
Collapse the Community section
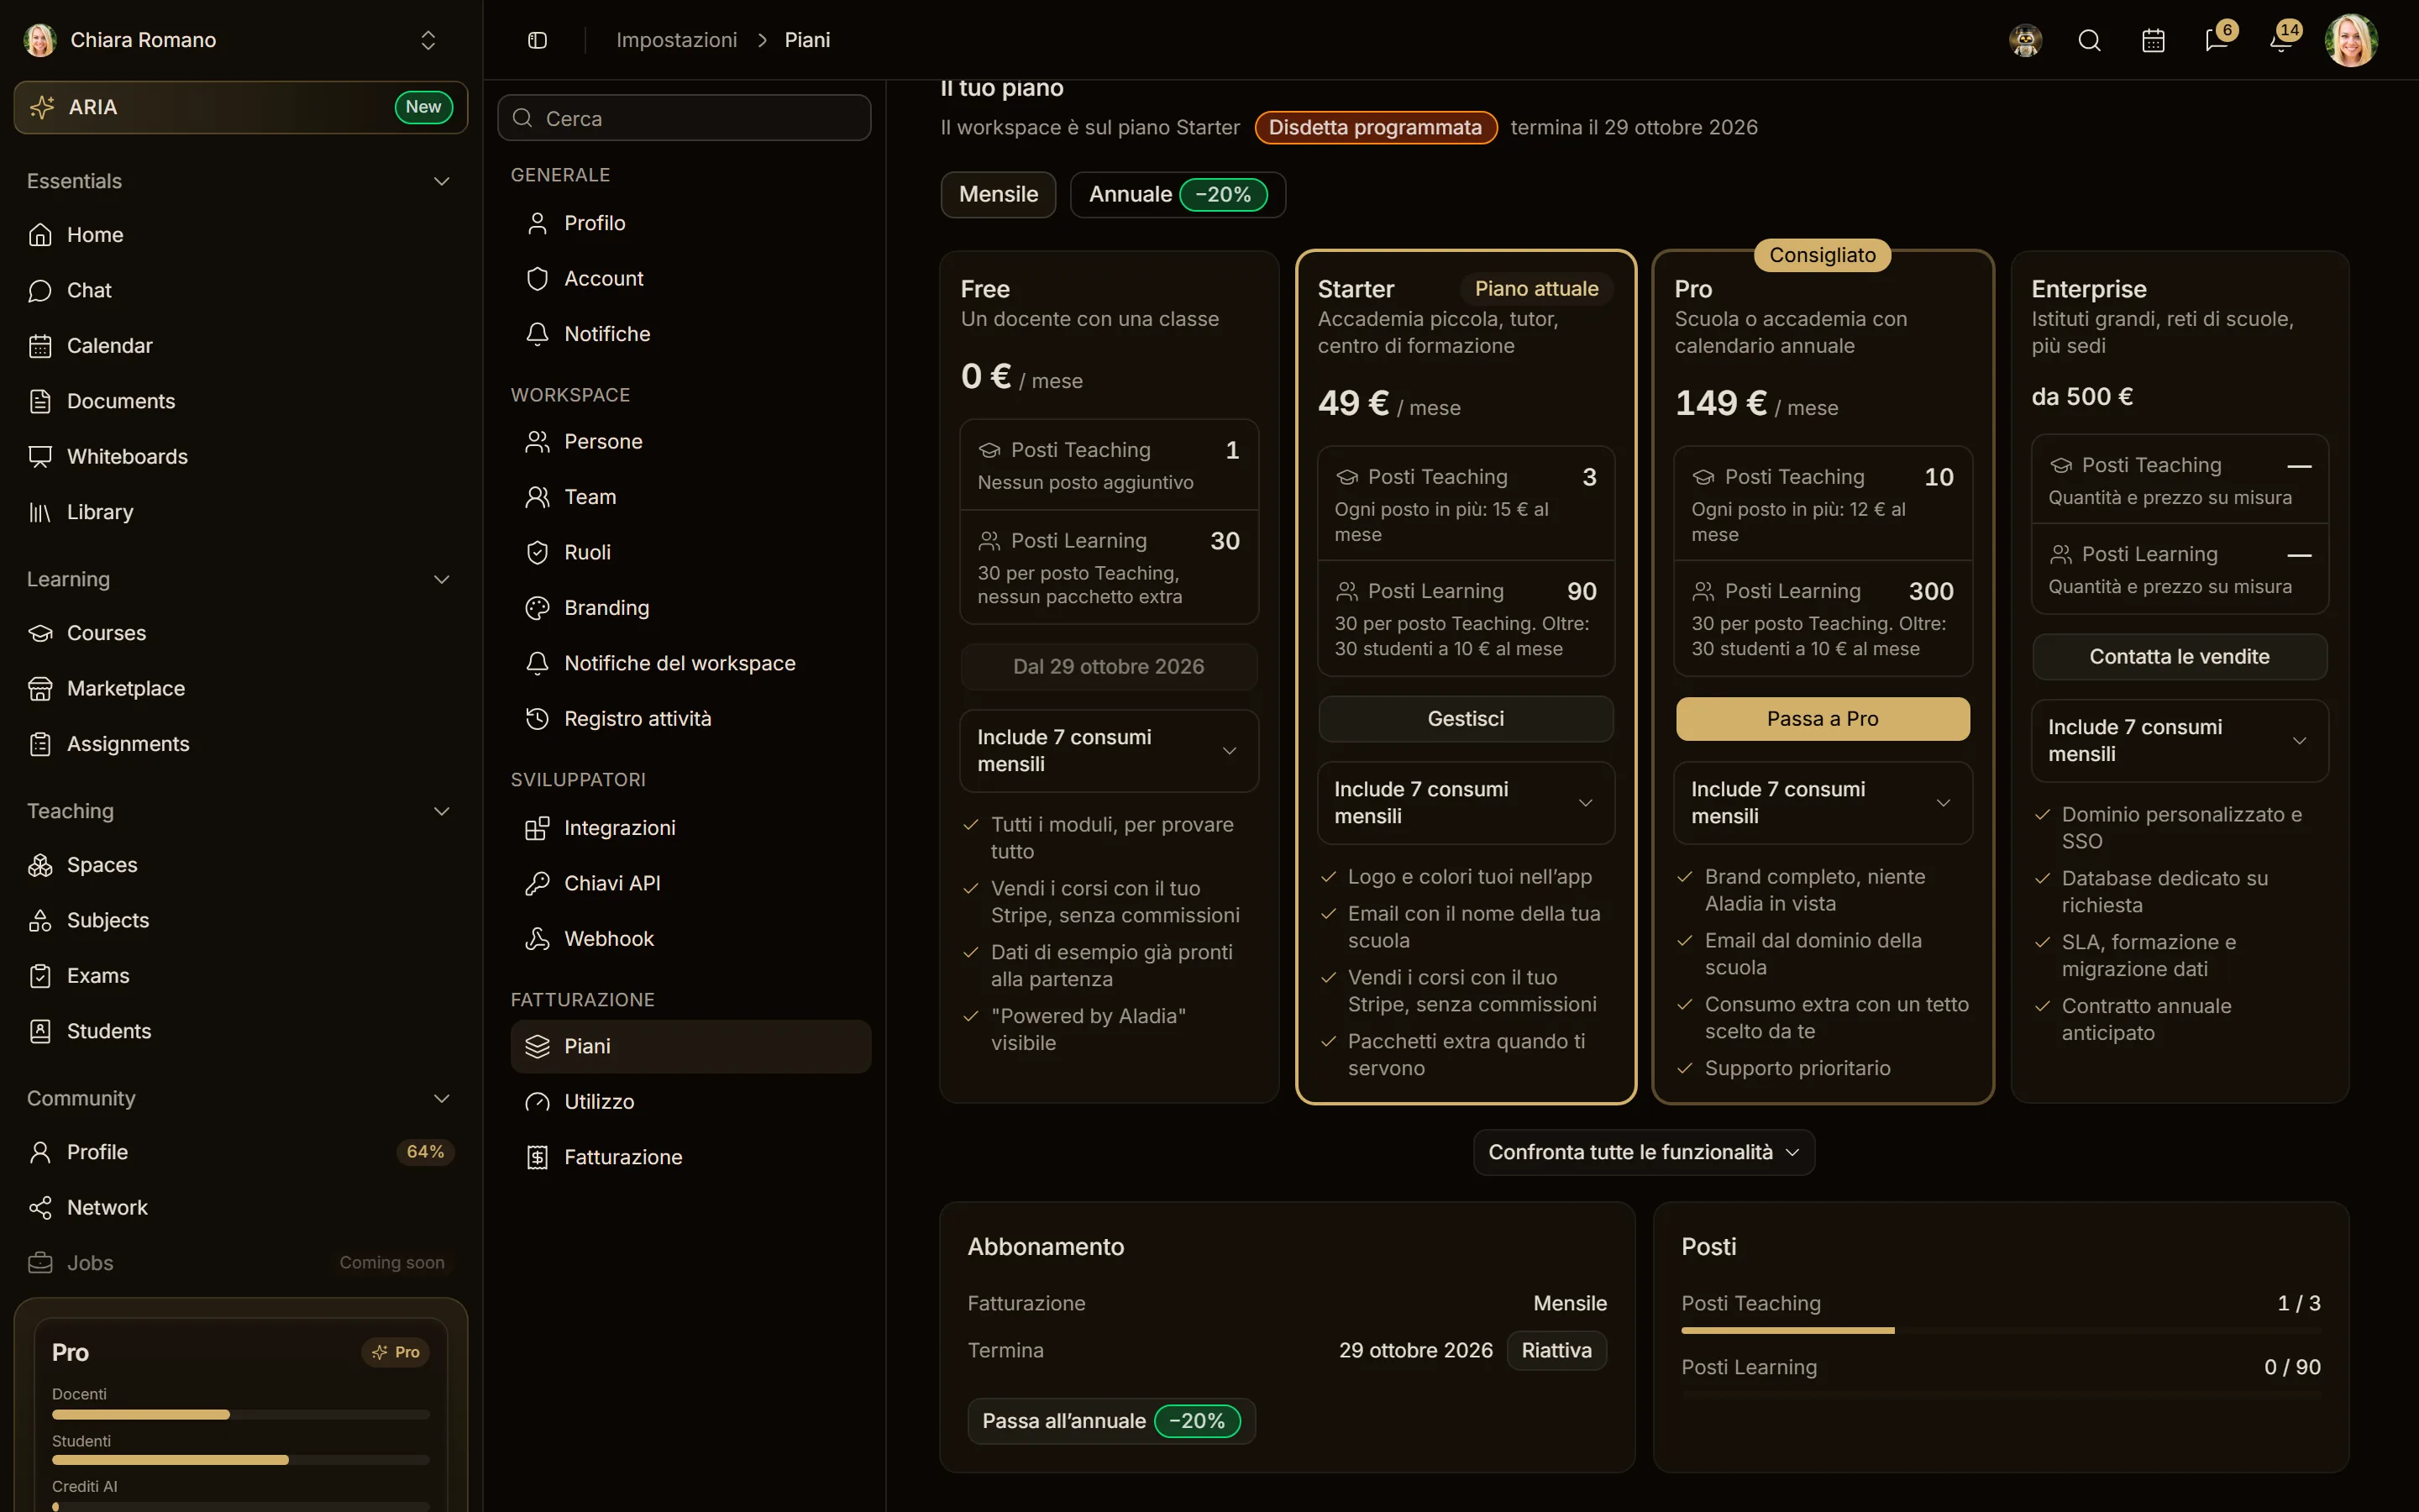(x=441, y=1098)
